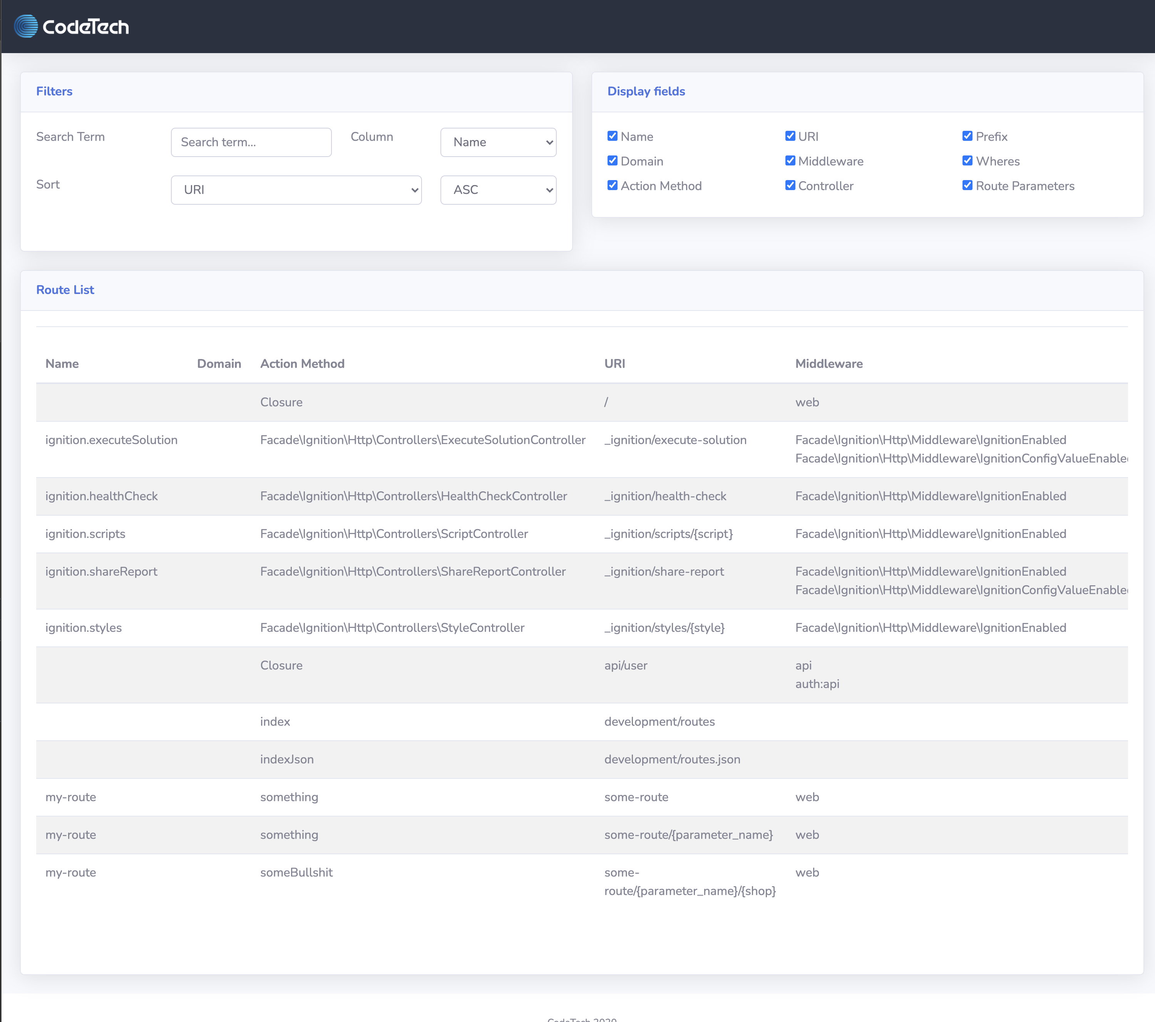
Task: Disable the Action Method checkbox
Action: (x=612, y=186)
